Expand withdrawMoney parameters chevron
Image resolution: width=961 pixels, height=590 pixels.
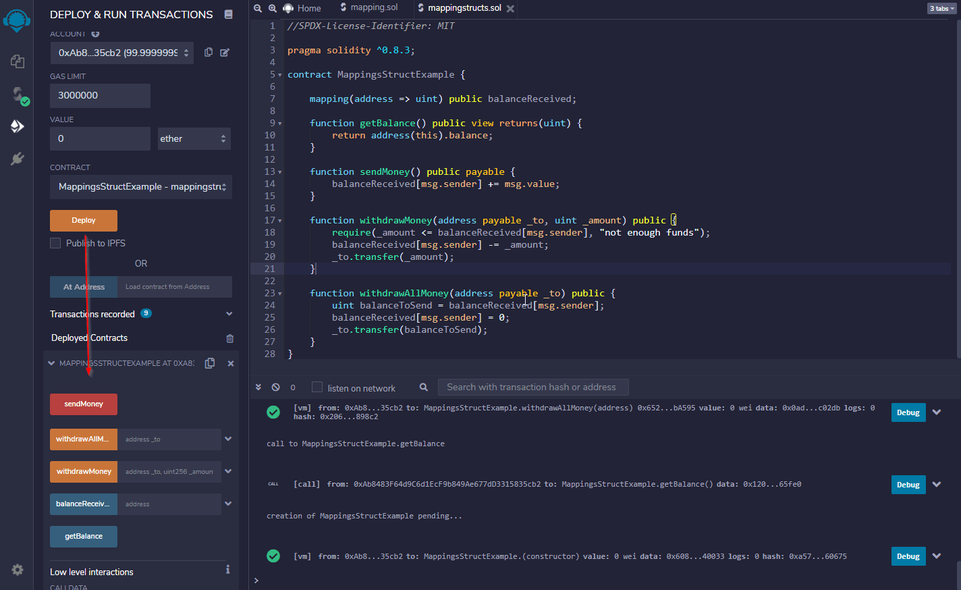click(228, 471)
